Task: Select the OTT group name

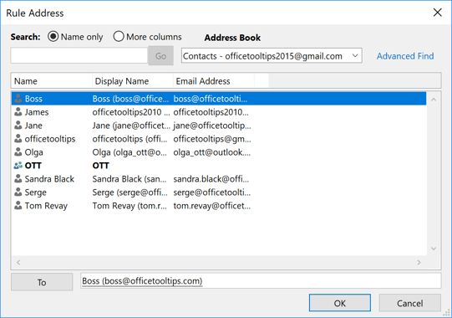Action: pyautogui.click(x=33, y=166)
